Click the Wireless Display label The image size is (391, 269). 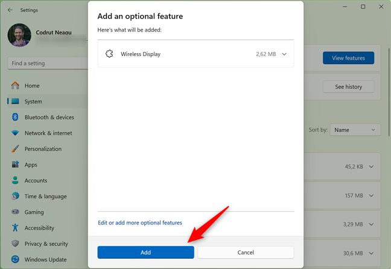click(141, 54)
